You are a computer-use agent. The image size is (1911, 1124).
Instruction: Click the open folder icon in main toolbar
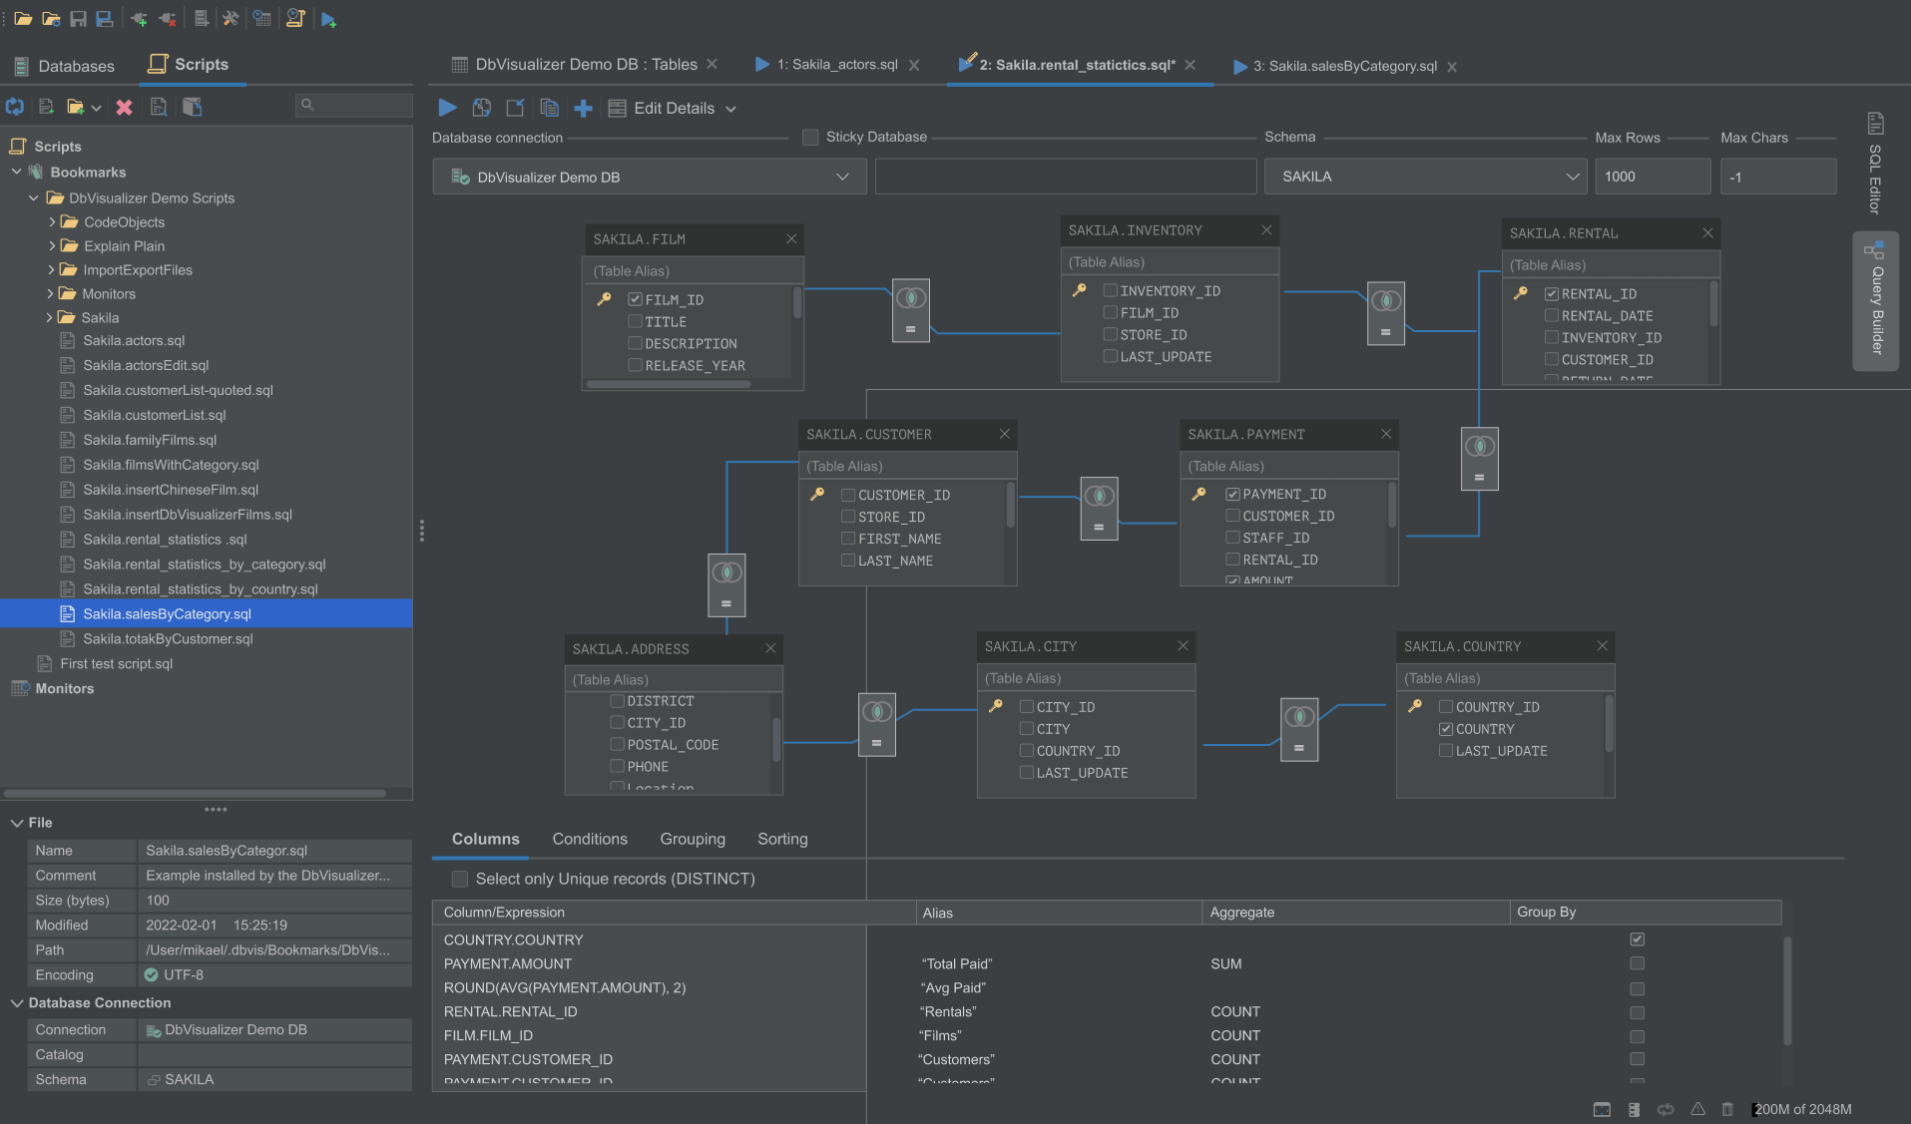[23, 19]
